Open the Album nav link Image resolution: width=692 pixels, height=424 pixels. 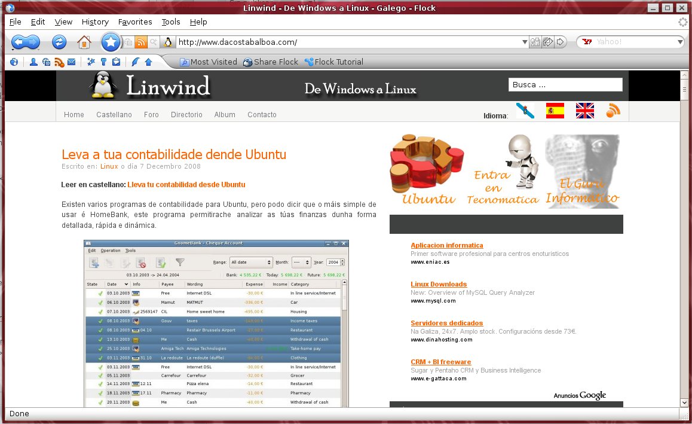click(225, 114)
